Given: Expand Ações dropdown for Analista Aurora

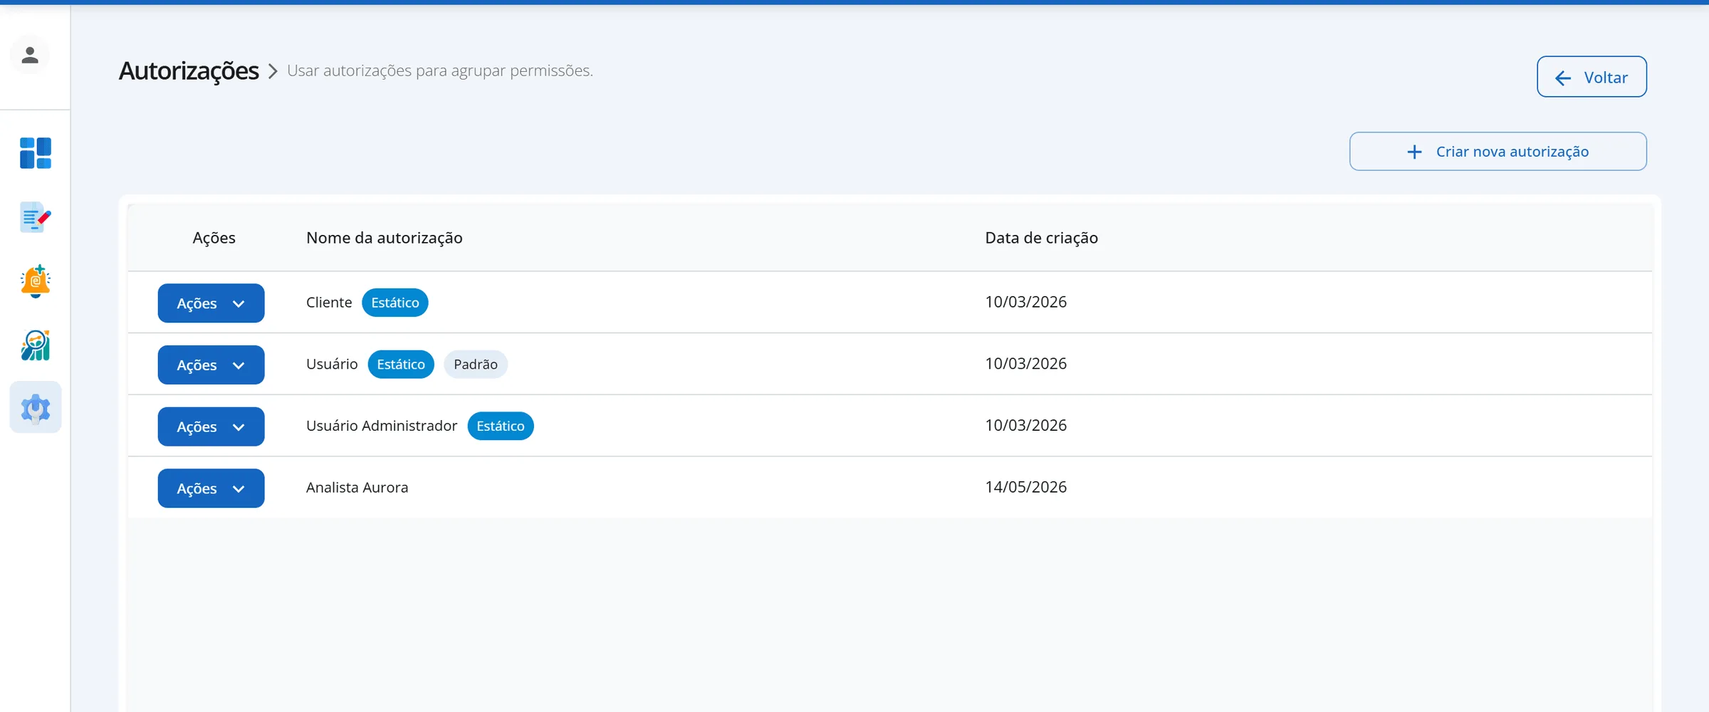Looking at the screenshot, I should pyautogui.click(x=211, y=488).
